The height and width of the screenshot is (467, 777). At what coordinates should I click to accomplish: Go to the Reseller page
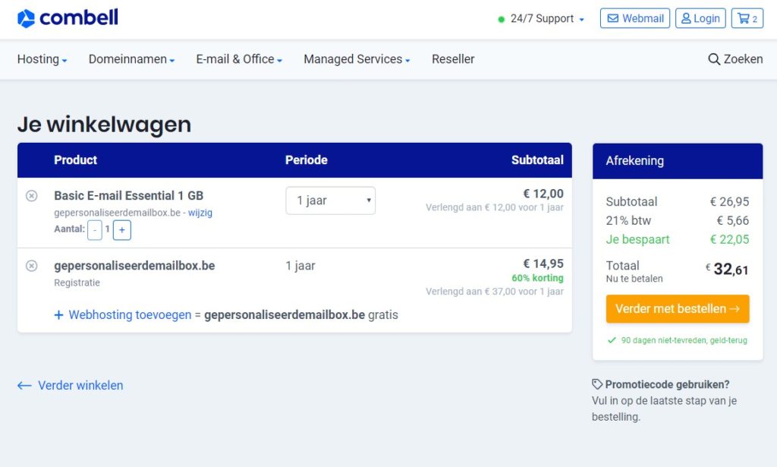(453, 59)
